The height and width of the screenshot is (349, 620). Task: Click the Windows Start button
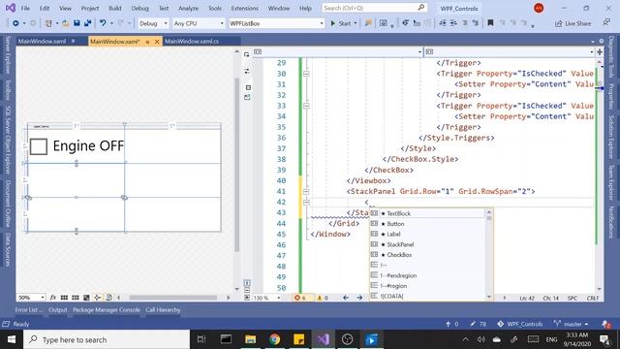12,339
